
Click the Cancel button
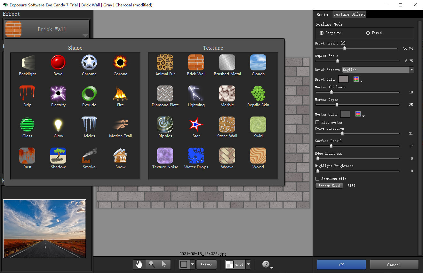click(x=394, y=265)
